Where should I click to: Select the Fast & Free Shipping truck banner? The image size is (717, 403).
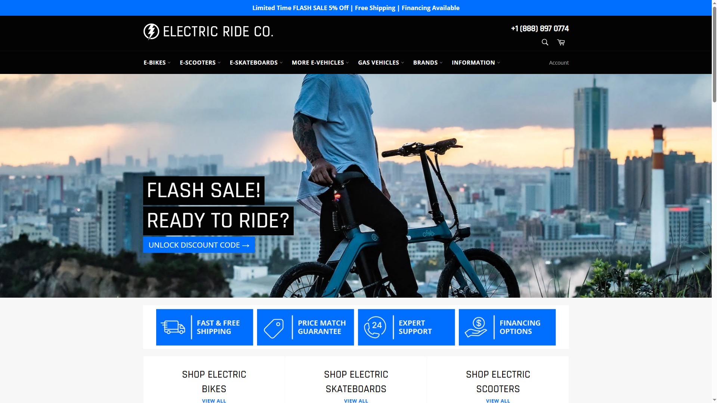click(204, 327)
